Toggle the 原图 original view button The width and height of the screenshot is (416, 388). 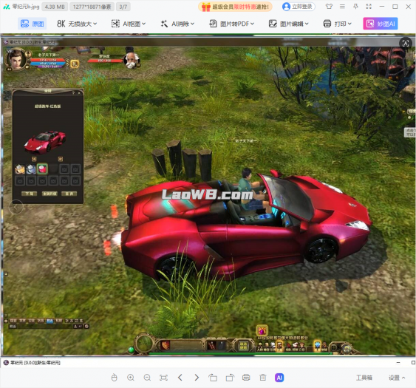[32, 24]
